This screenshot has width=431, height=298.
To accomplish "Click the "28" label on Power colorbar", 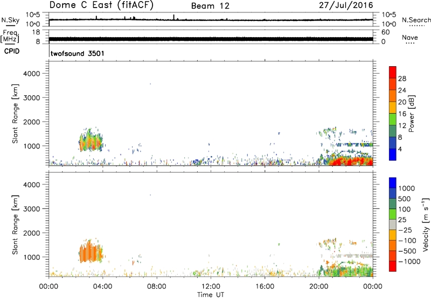I will click(x=402, y=79).
